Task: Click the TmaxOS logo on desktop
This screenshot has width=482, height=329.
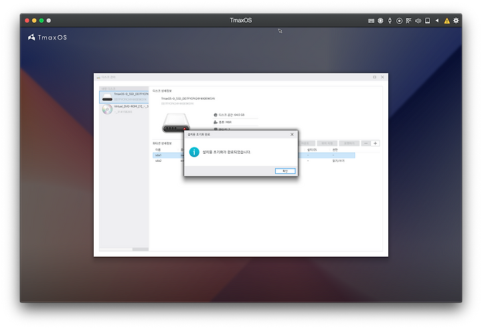Action: [48, 37]
